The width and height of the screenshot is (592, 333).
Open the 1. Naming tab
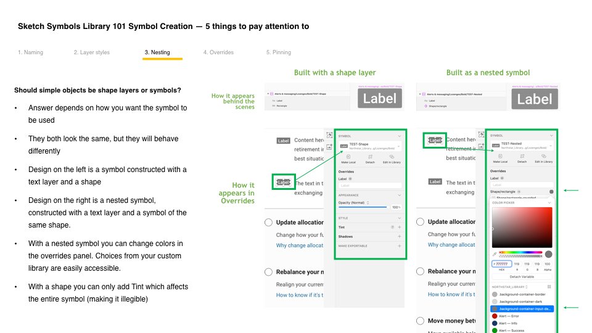[31, 52]
